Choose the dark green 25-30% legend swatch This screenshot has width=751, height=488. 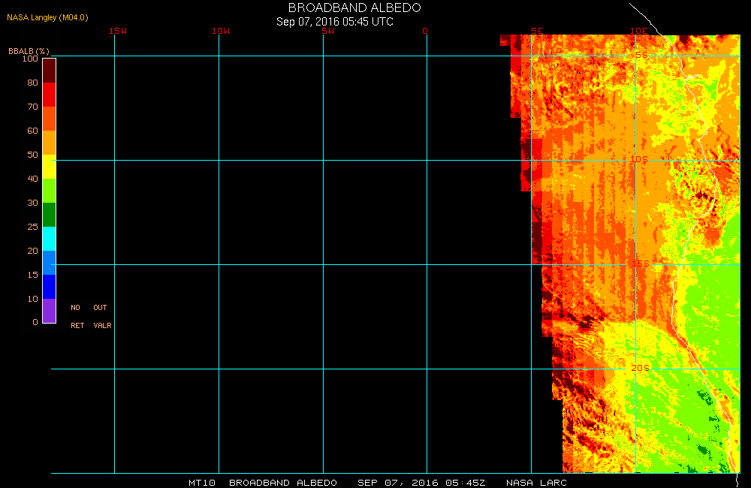pos(49,215)
